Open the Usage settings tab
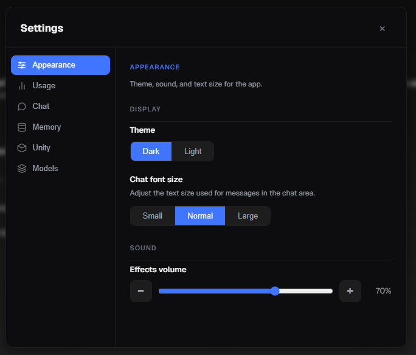Screen dimensions: 416x355 point(60,86)
